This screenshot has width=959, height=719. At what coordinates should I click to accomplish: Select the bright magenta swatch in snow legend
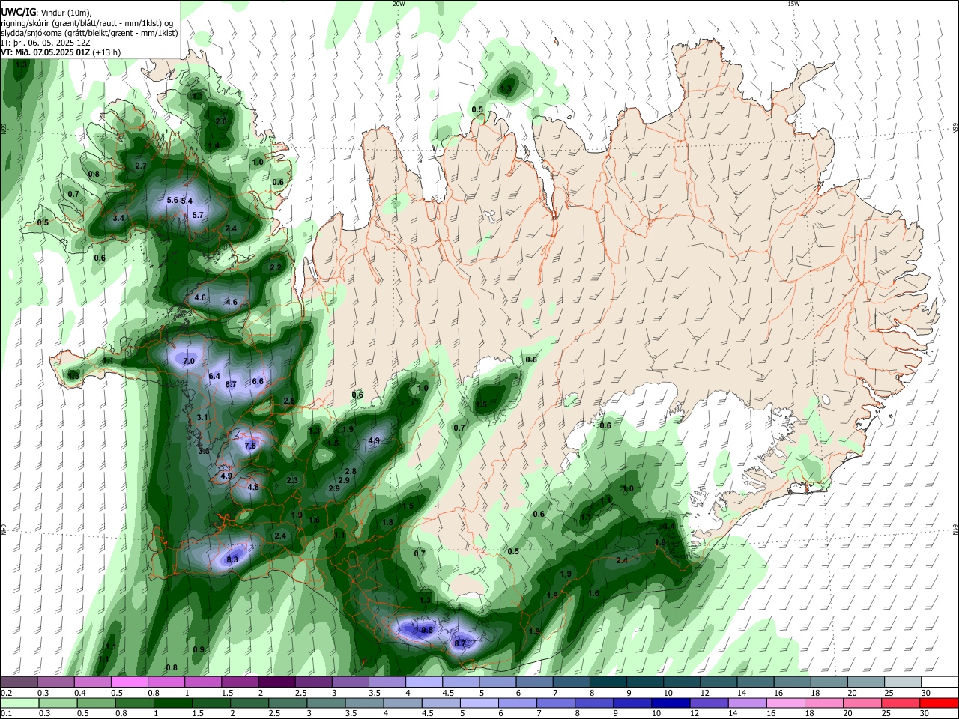(x=129, y=682)
